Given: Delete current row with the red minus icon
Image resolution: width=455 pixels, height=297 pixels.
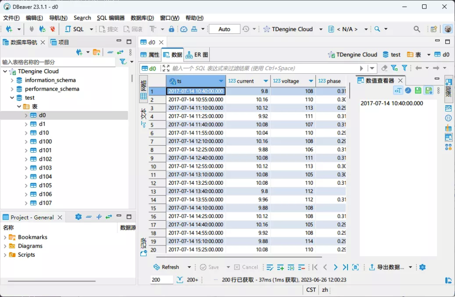Looking at the screenshot, I should [302, 267].
